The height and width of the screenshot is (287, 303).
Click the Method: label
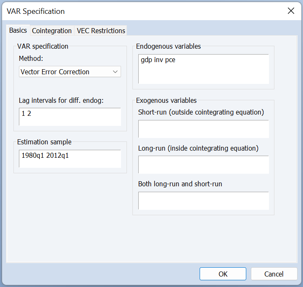click(x=31, y=58)
